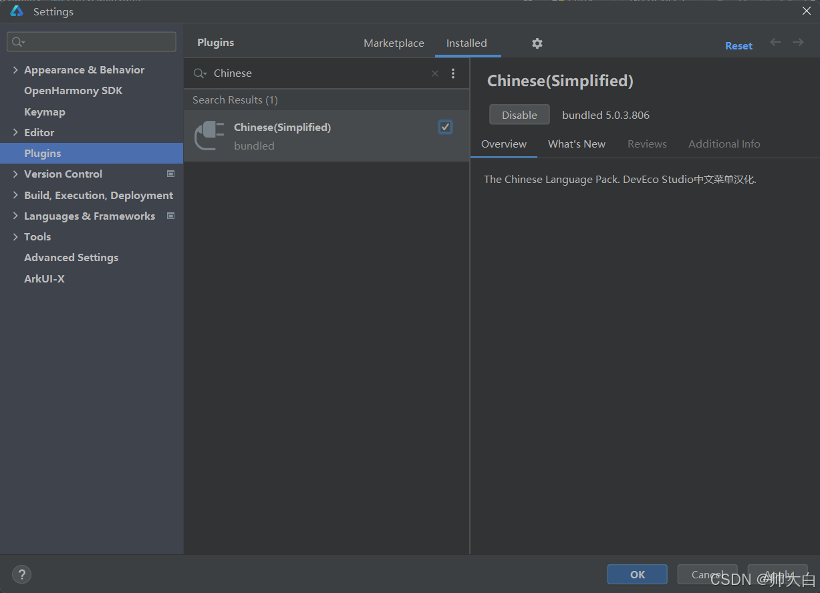
Task: Navigate back with left arrow
Action: pyautogui.click(x=775, y=42)
